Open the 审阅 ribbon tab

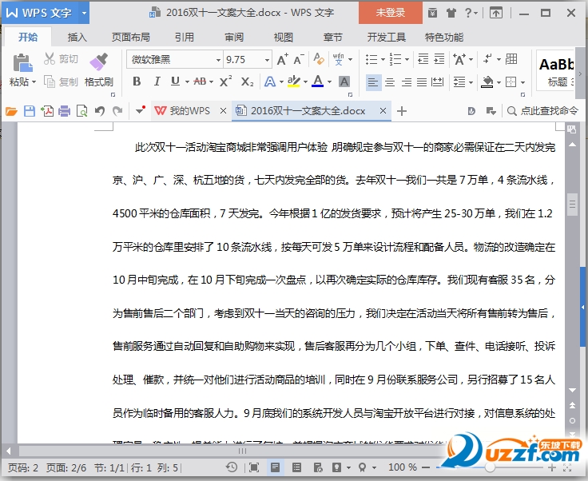pos(234,37)
